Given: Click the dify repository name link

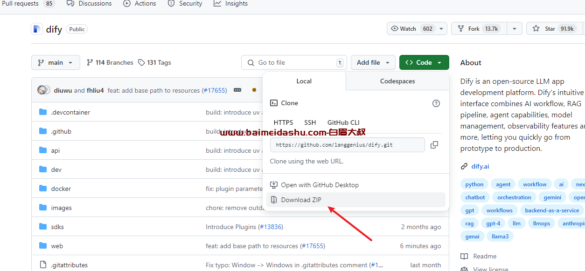Looking at the screenshot, I should click(x=54, y=29).
